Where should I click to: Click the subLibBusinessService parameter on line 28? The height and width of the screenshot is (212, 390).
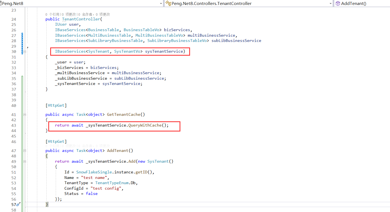[x=236, y=41]
